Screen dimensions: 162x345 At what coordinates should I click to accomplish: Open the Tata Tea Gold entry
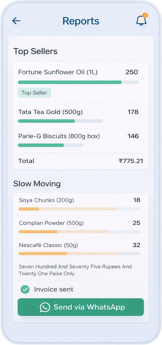pyautogui.click(x=50, y=112)
